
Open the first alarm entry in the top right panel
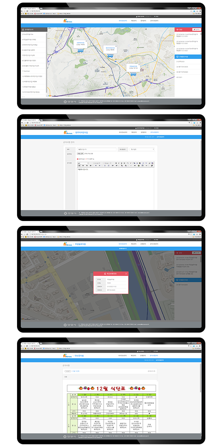[188, 36]
